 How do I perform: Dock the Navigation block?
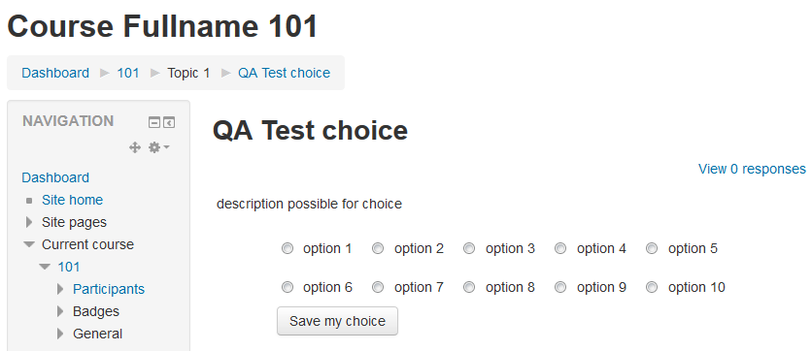pyautogui.click(x=169, y=122)
